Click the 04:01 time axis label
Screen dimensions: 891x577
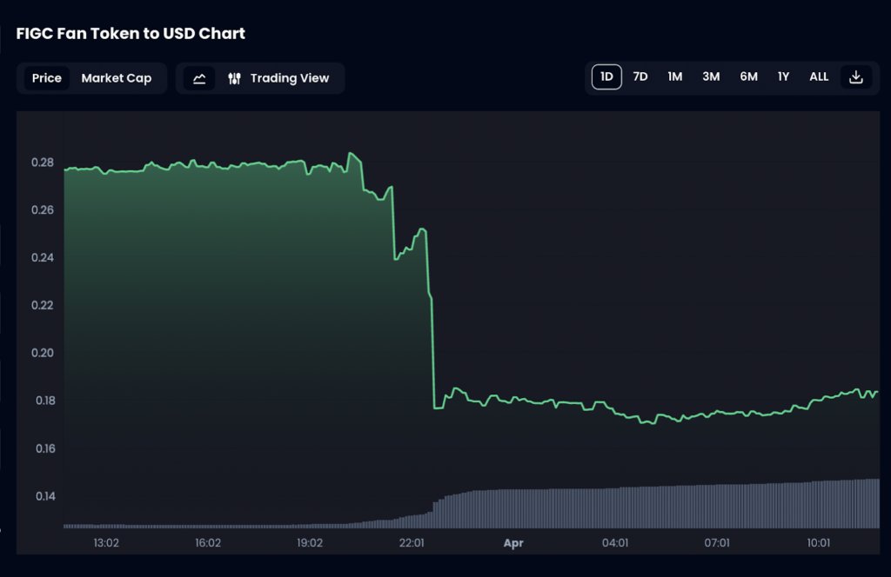615,543
